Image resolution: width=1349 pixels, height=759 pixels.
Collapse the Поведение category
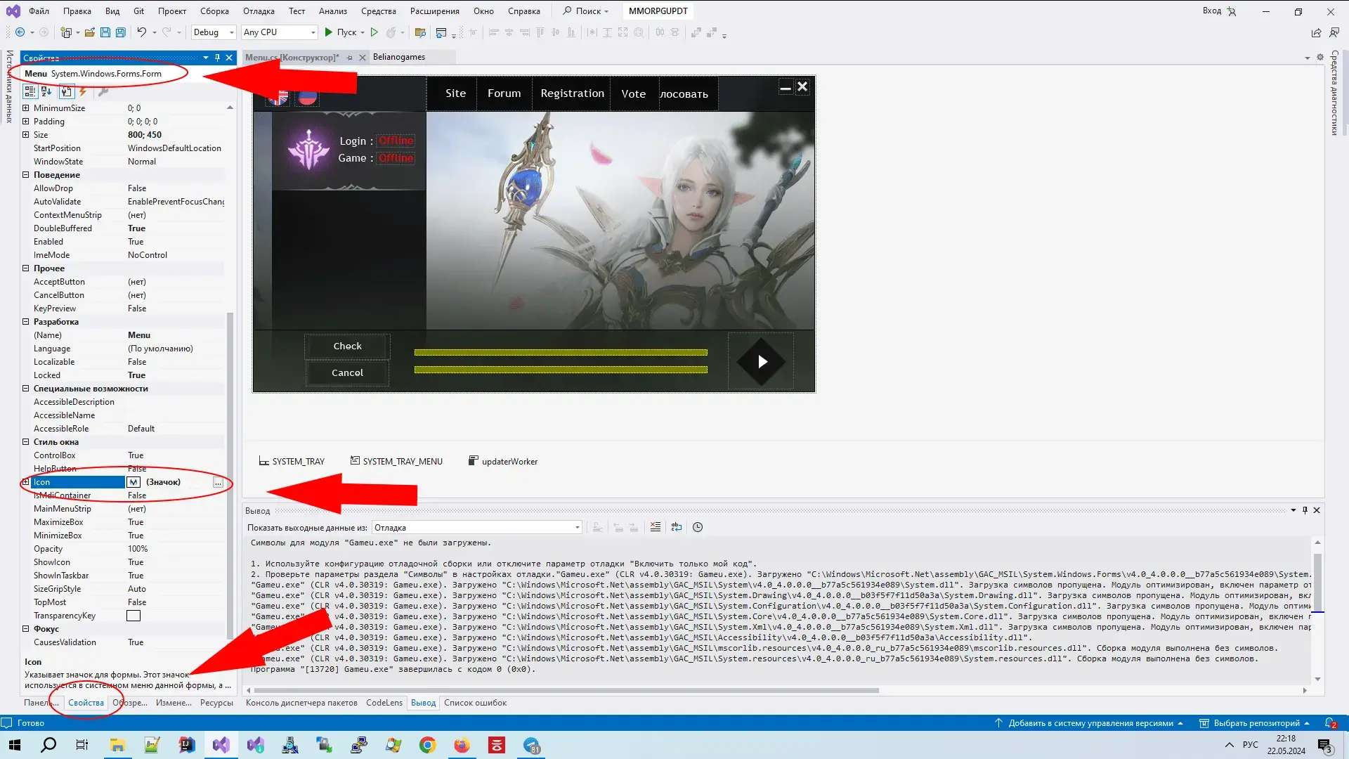26,175
